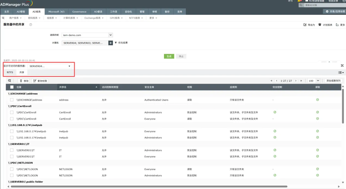Click the table search magnifier icon
Viewport: 346px width, 189px height.
point(10,81)
